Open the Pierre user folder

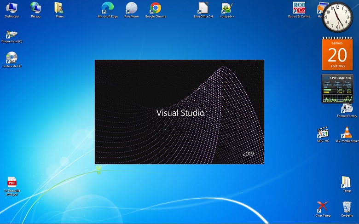click(59, 10)
